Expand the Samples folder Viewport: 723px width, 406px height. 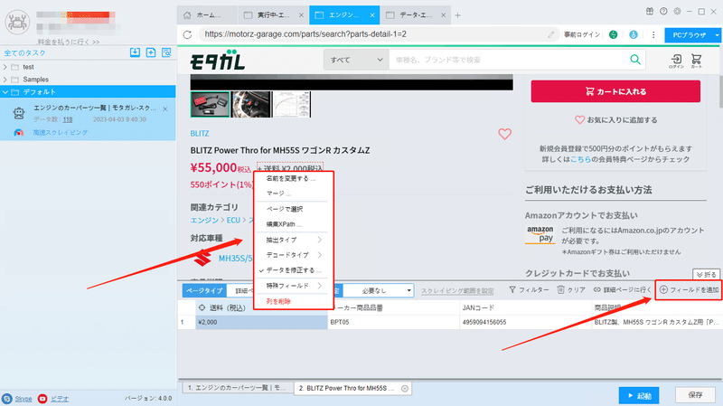[x=5, y=80]
